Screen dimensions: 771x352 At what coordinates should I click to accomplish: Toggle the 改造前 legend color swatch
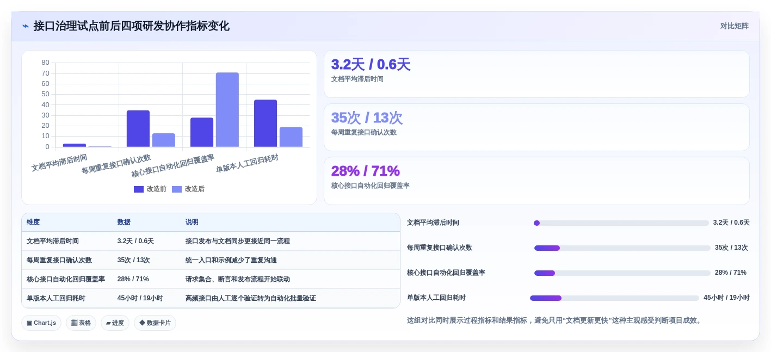[139, 189]
